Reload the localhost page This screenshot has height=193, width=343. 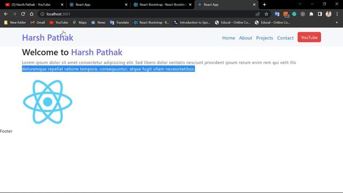23,14
